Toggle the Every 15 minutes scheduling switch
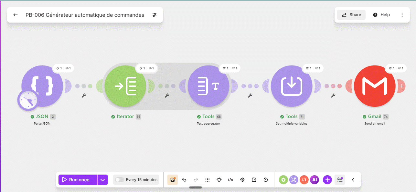 pyautogui.click(x=120, y=180)
